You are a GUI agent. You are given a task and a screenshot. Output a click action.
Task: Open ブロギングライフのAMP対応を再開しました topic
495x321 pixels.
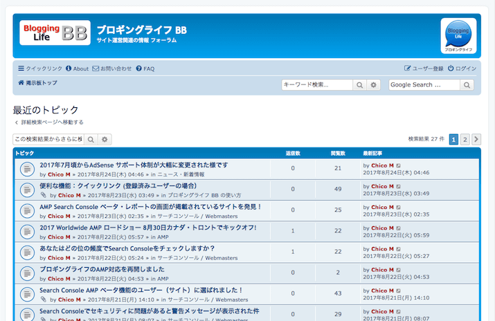click(102, 269)
